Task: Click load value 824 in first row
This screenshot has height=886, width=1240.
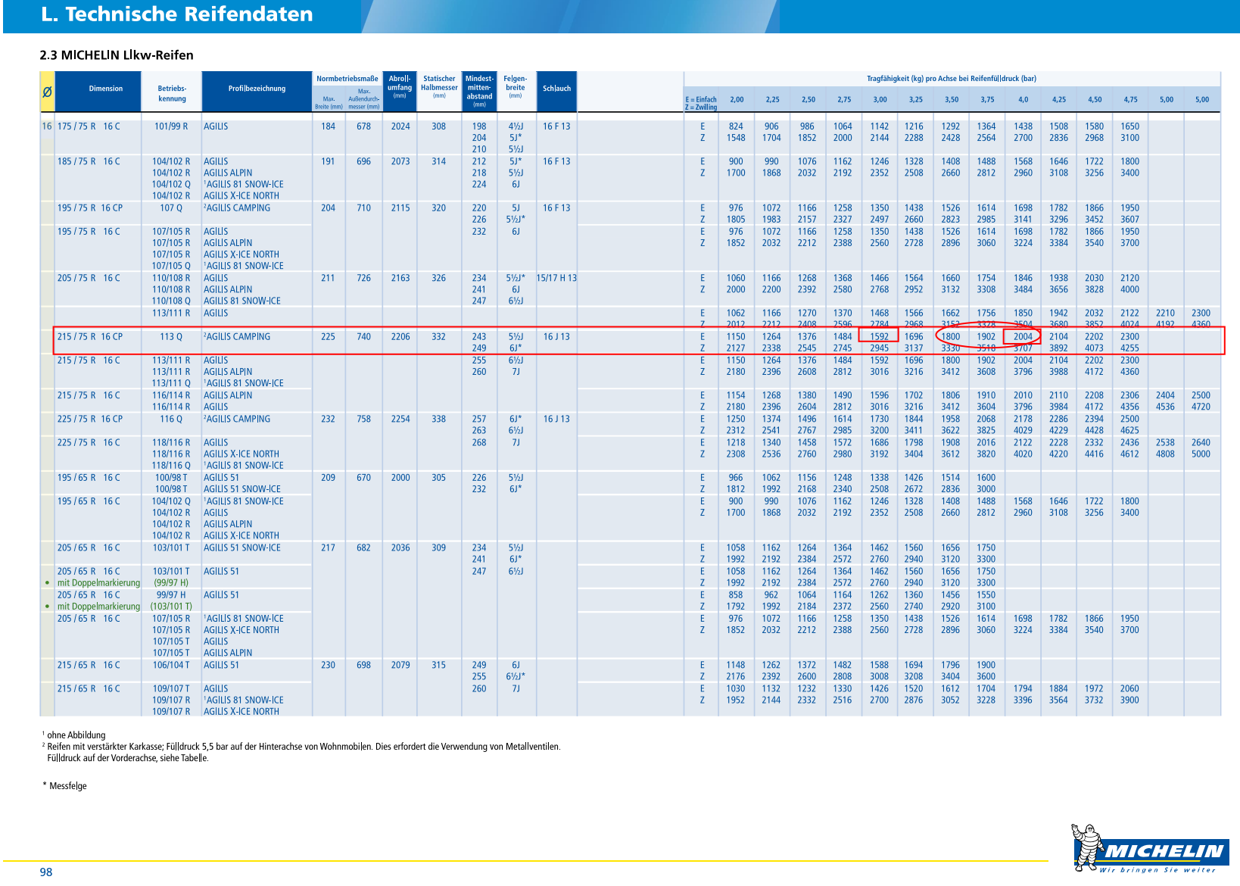Action: pos(736,126)
